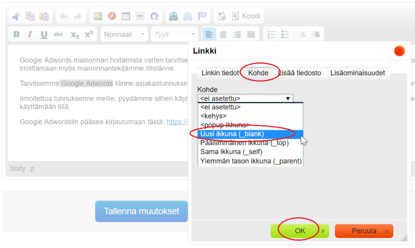The height and width of the screenshot is (248, 415).
Task: Expand the Tyyli style dropdown
Action: [x=175, y=34]
